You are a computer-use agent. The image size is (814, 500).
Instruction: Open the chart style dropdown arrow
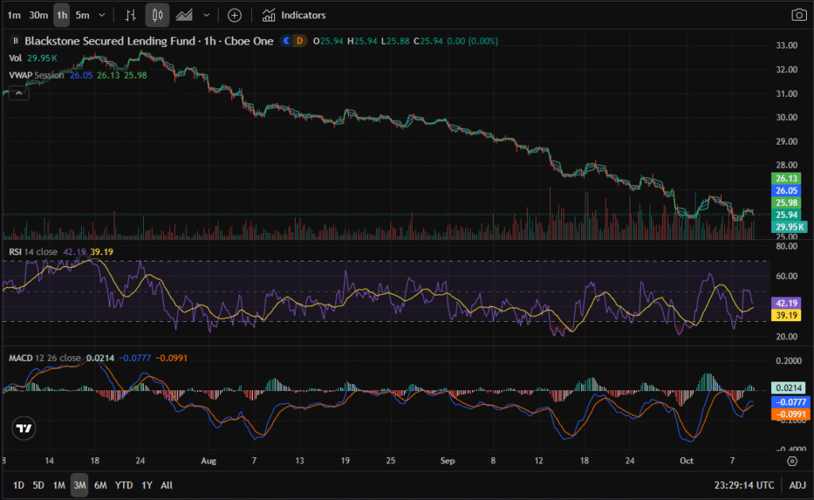click(x=207, y=15)
